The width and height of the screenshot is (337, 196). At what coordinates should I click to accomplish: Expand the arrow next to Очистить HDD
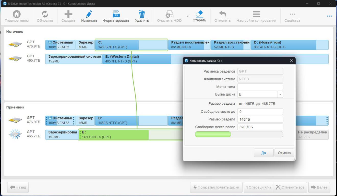tap(188, 16)
